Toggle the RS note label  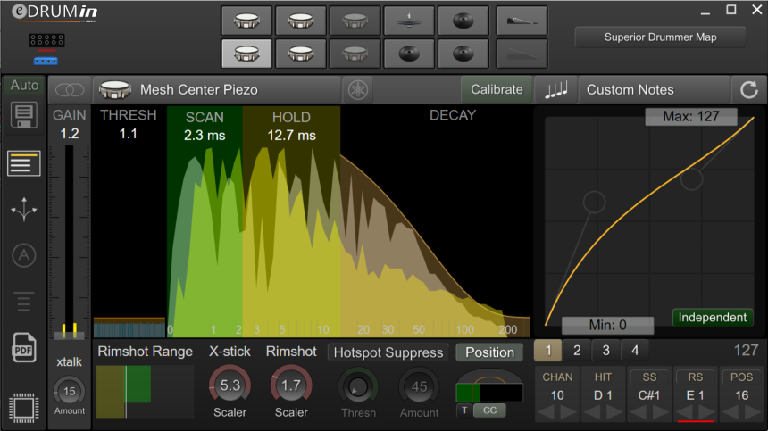point(695,377)
